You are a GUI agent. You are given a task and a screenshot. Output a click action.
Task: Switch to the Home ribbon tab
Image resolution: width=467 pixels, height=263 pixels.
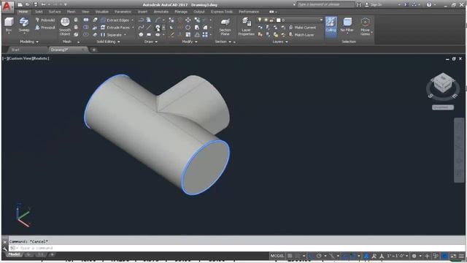coord(23,12)
